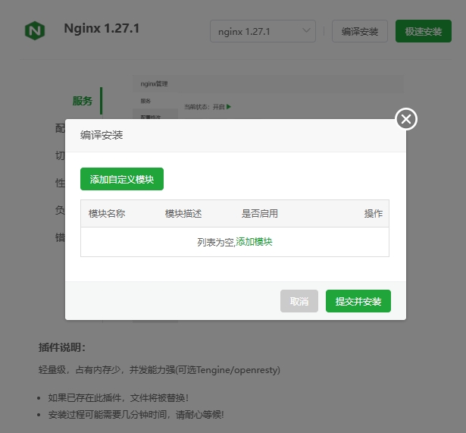Click the 模块名称 column header
This screenshot has width=466, height=433.
coord(107,214)
